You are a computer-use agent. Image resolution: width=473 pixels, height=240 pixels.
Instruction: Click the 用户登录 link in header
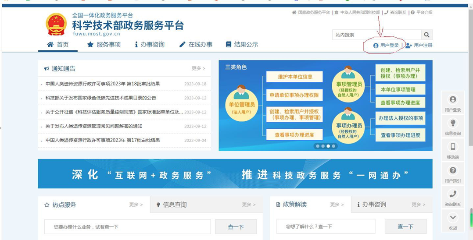tap(386, 46)
